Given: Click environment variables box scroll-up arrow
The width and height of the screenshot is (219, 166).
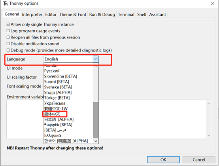Looking at the screenshot, I should click(209, 103).
